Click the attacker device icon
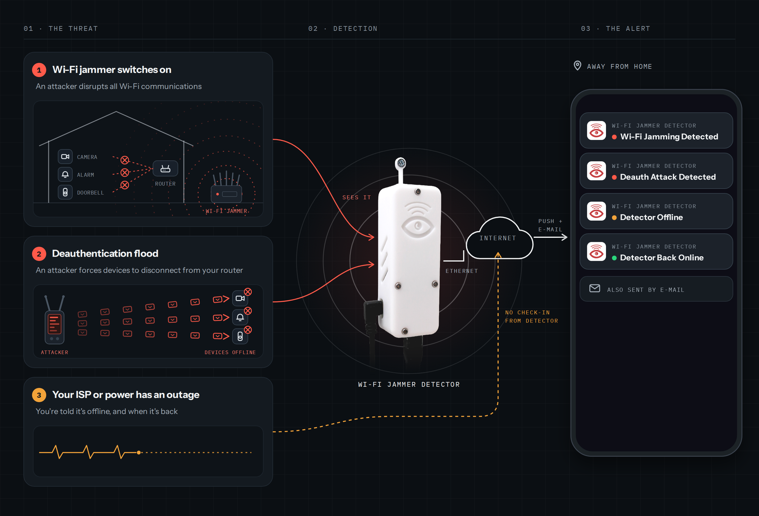The height and width of the screenshot is (516, 759). click(54, 320)
